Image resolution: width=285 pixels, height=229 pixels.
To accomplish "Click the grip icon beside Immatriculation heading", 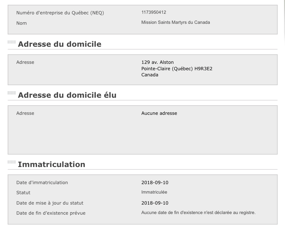I will [12, 162].
